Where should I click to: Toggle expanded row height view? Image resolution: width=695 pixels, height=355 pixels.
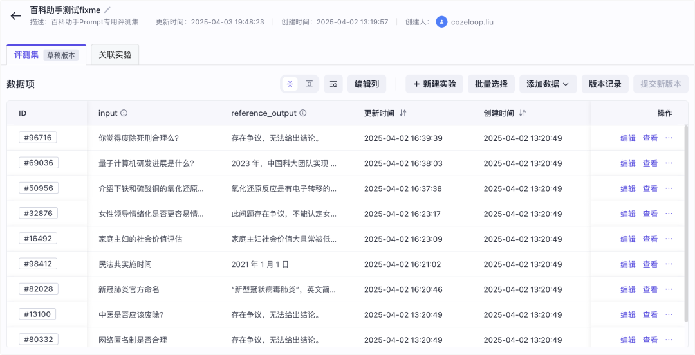point(310,84)
